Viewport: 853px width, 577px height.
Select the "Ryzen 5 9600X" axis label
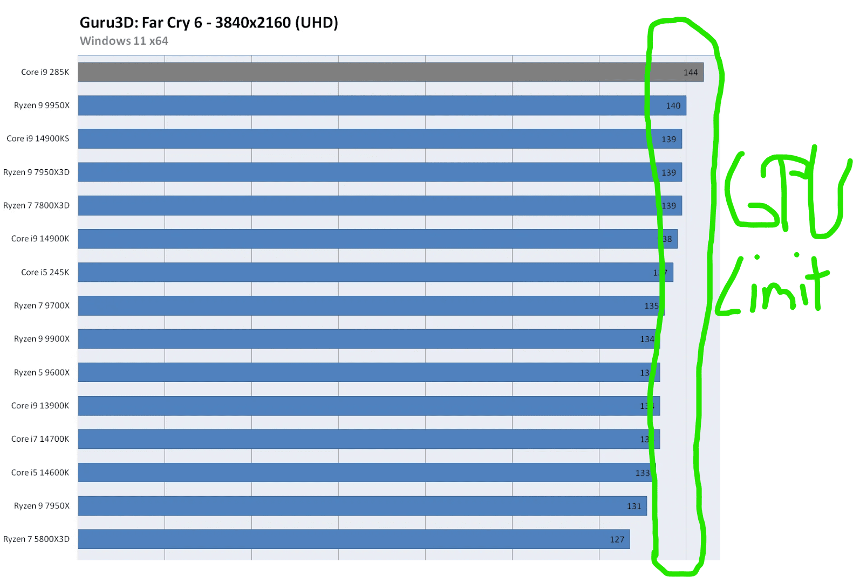(x=42, y=372)
